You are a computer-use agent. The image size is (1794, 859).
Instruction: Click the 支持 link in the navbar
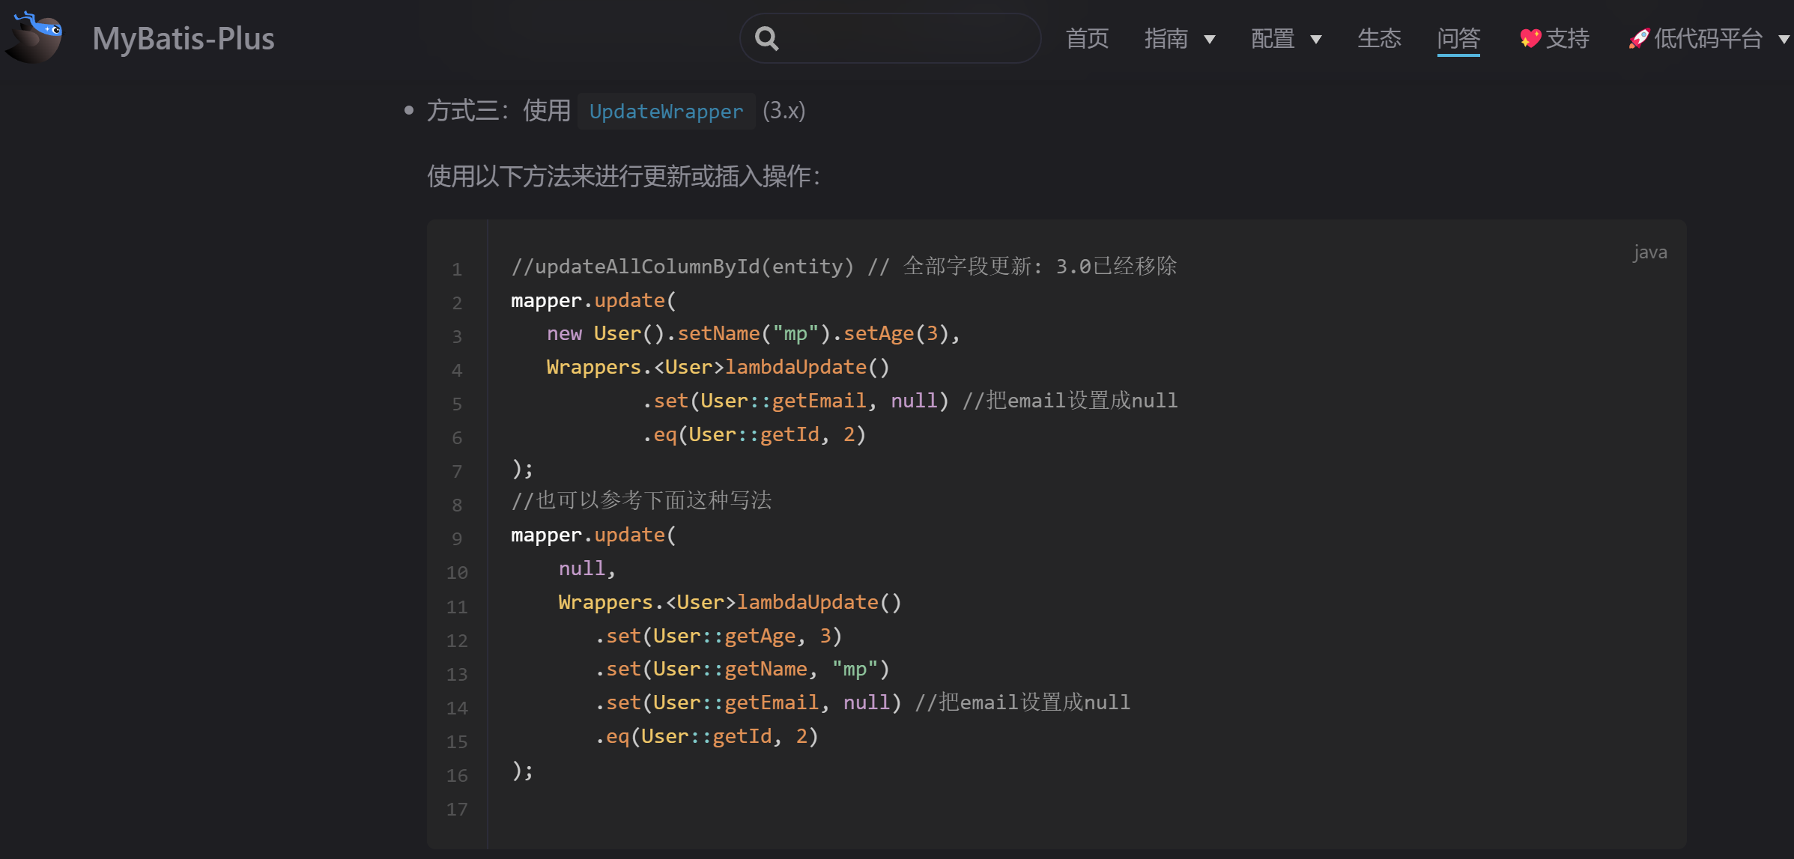(1567, 38)
